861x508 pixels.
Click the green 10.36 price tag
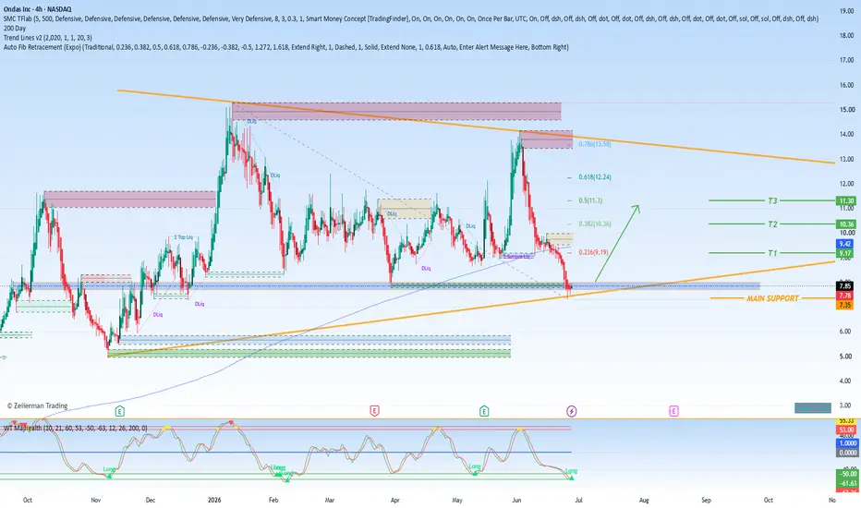[844, 224]
